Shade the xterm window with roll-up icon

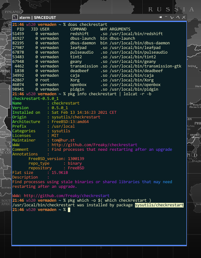(166, 17)
